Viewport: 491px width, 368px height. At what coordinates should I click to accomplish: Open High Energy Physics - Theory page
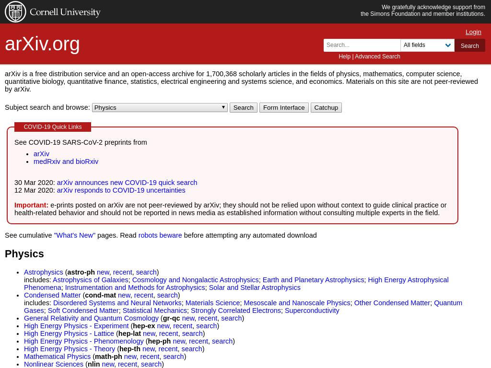click(x=70, y=349)
